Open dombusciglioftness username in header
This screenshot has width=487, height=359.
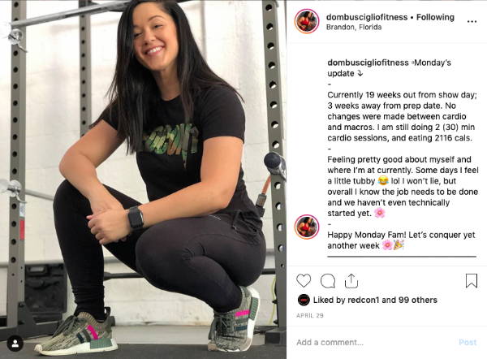(367, 17)
